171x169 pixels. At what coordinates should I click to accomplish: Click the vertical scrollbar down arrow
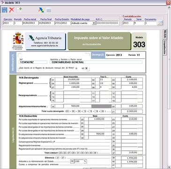(169, 167)
